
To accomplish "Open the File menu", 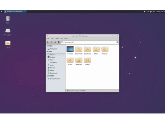I will pos(48,38).
